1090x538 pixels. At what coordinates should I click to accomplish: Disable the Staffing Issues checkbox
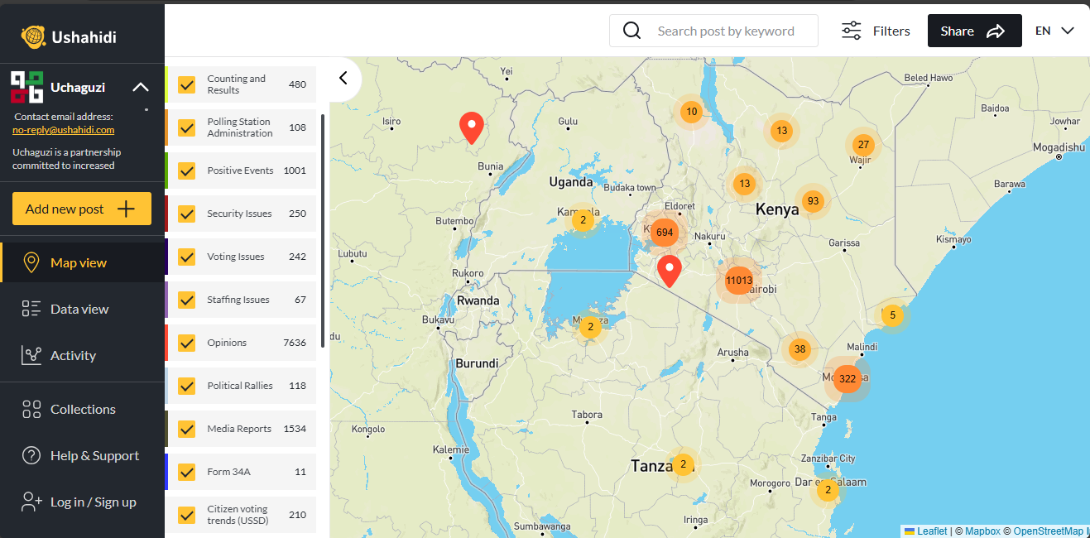[187, 300]
